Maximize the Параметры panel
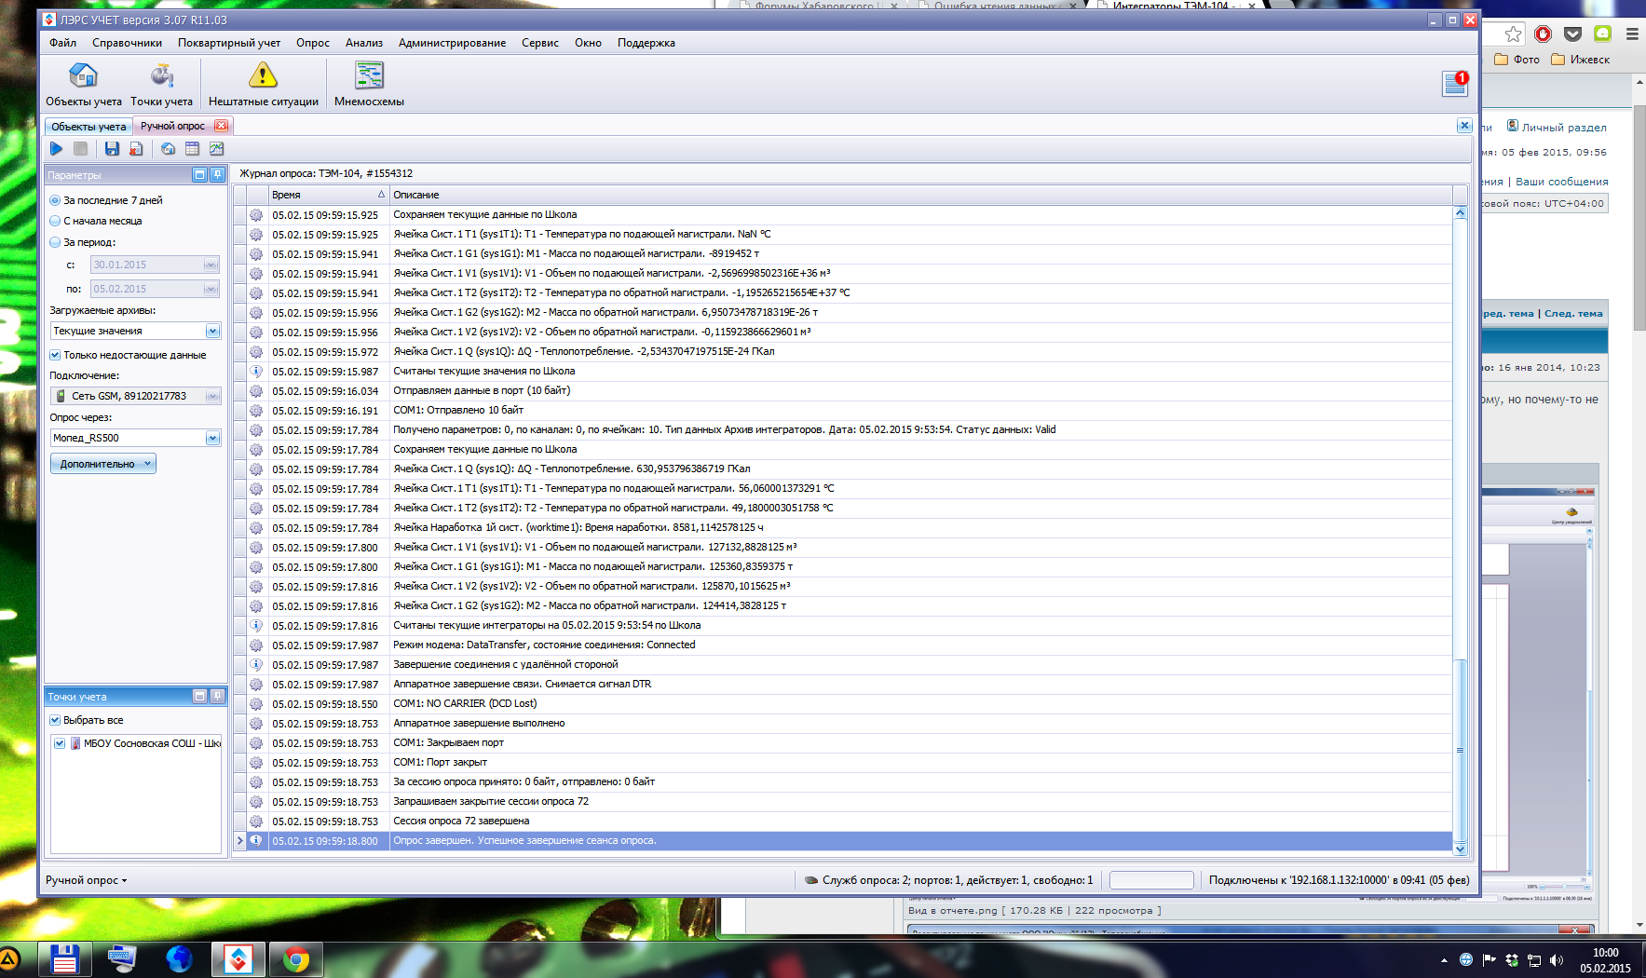This screenshot has height=978, width=1646. pyautogui.click(x=199, y=175)
